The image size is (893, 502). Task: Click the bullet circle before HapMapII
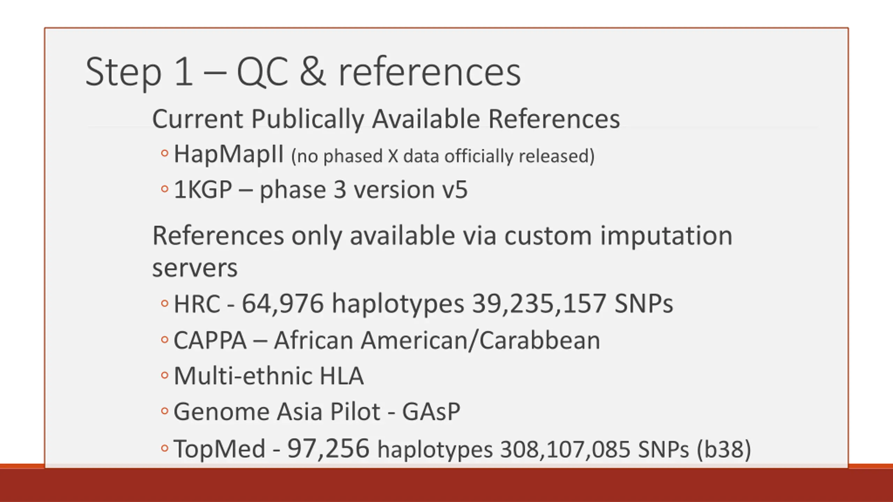165,153
